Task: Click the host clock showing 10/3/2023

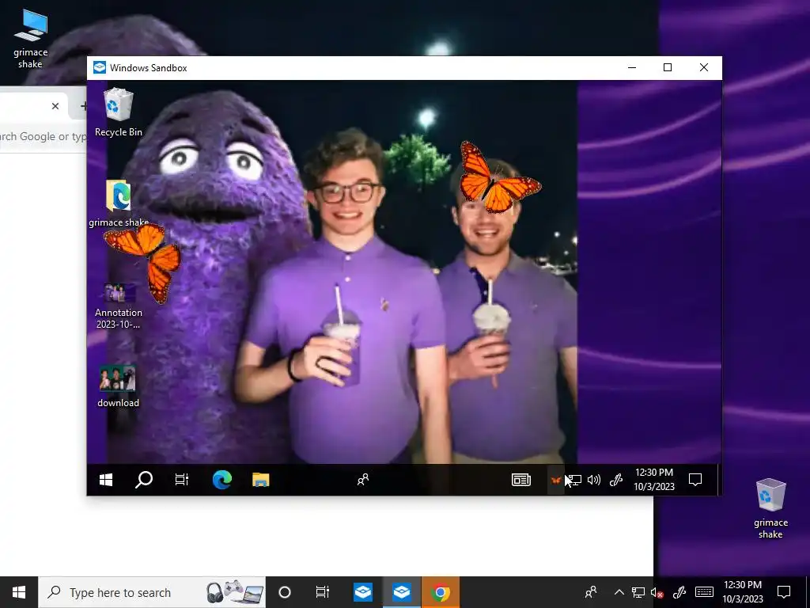Action: (742, 592)
